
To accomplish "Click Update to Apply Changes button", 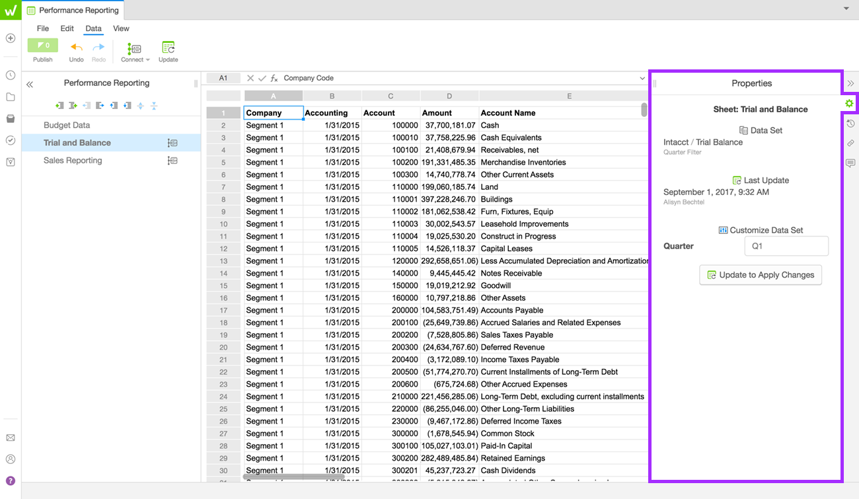I will click(761, 275).
